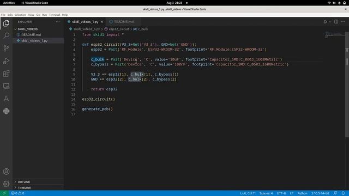Open the Edit menu

coord(10,15)
